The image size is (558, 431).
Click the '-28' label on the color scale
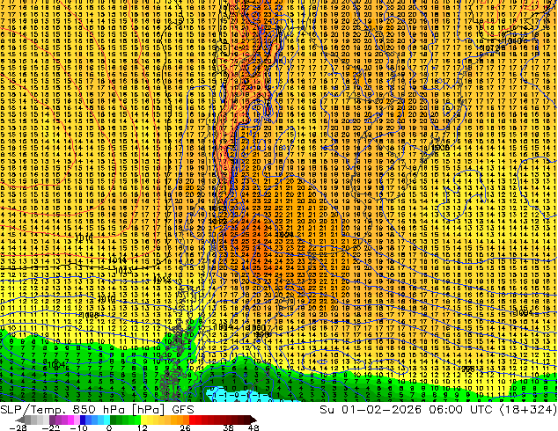click(x=18, y=427)
